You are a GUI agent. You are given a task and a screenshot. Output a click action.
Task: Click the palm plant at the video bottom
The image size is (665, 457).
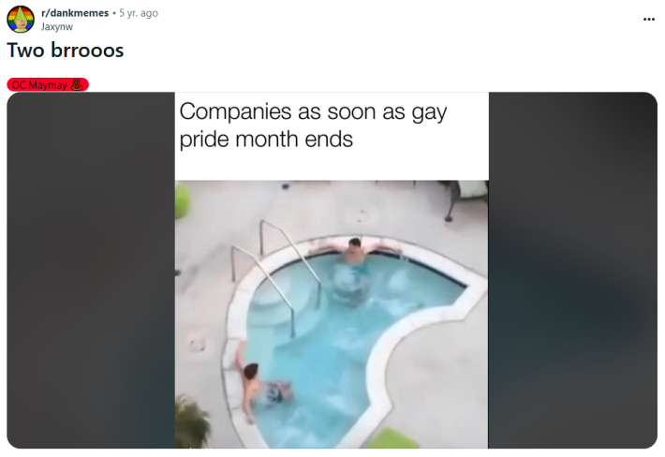coord(192,421)
